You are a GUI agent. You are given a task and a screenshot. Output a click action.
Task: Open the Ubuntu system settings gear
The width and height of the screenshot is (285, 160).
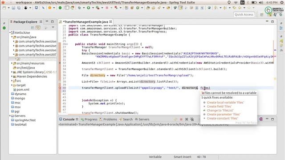282,2
